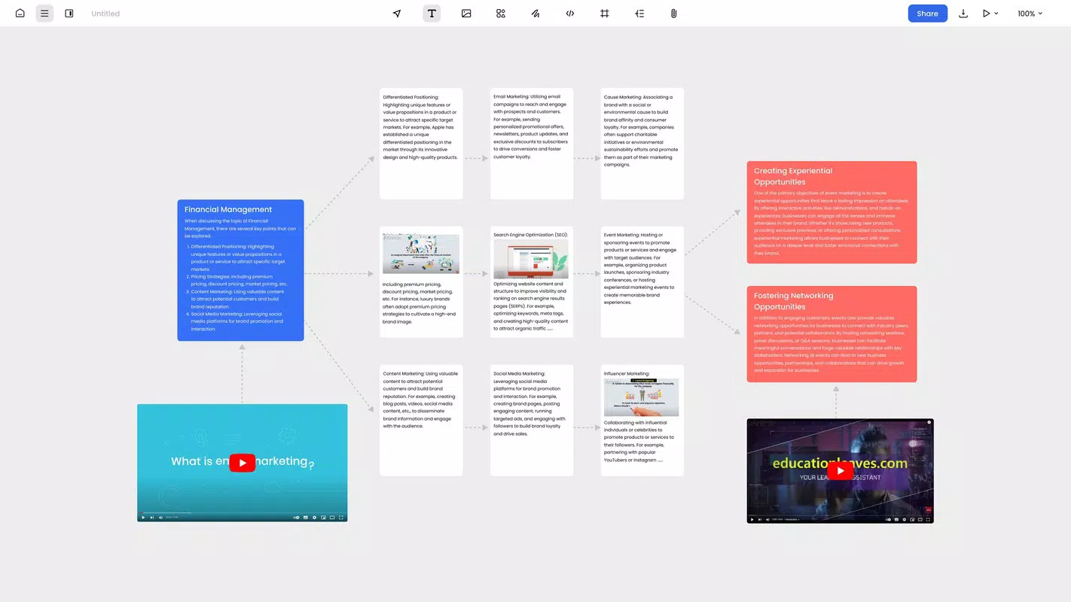Select the pen drawing tool
Viewport: 1071px width, 602px height.
pos(535,14)
